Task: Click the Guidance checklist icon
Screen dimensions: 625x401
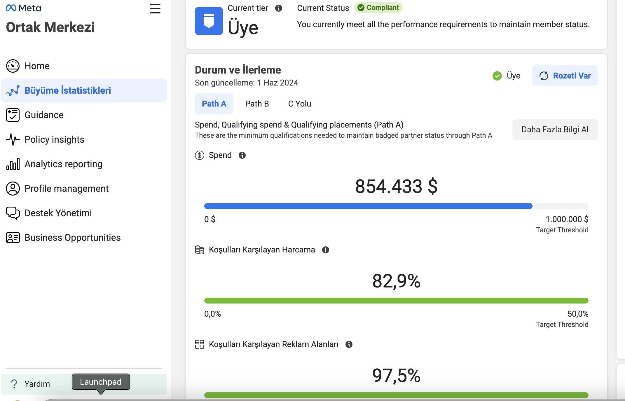Action: tap(13, 115)
